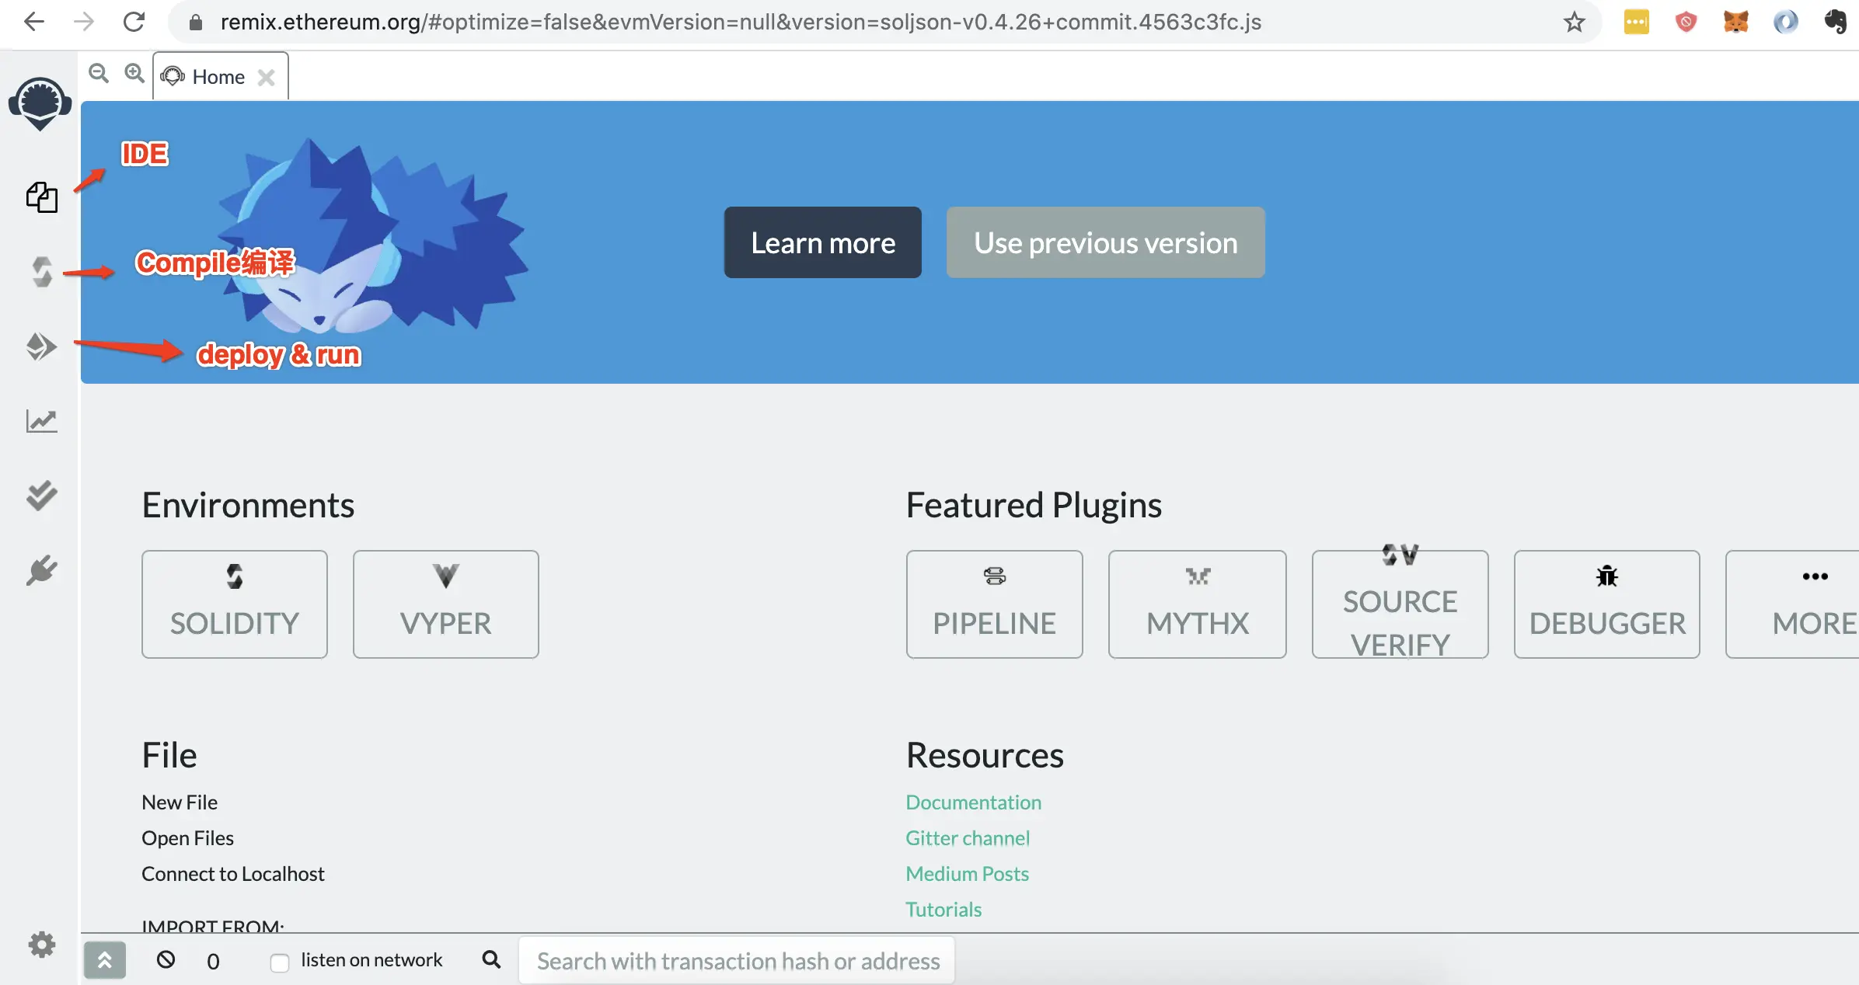
Task: Open the analysis chart sidebar icon
Action: pos(41,421)
